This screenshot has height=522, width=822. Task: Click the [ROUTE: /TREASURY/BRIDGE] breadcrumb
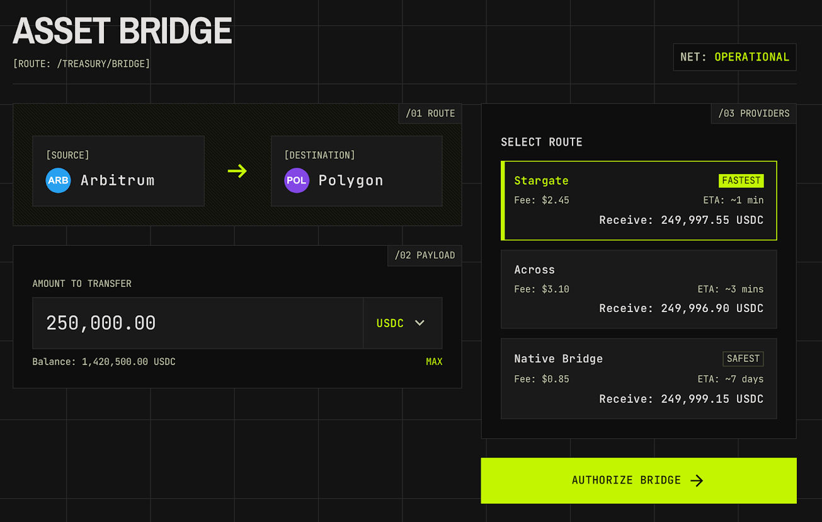click(81, 64)
